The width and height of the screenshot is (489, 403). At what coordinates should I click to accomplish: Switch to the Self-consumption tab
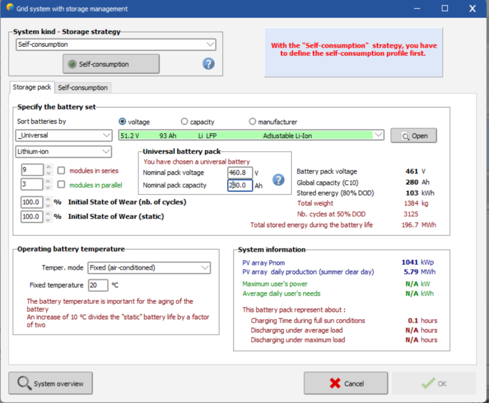point(83,88)
